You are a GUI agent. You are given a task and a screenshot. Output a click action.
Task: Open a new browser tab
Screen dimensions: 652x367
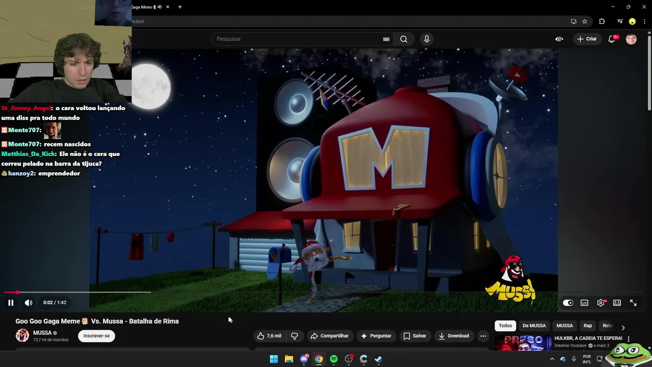pyautogui.click(x=180, y=7)
